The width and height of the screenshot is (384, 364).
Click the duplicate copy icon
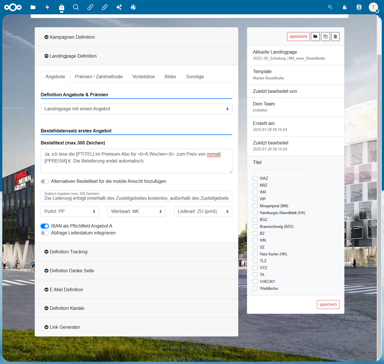325,36
